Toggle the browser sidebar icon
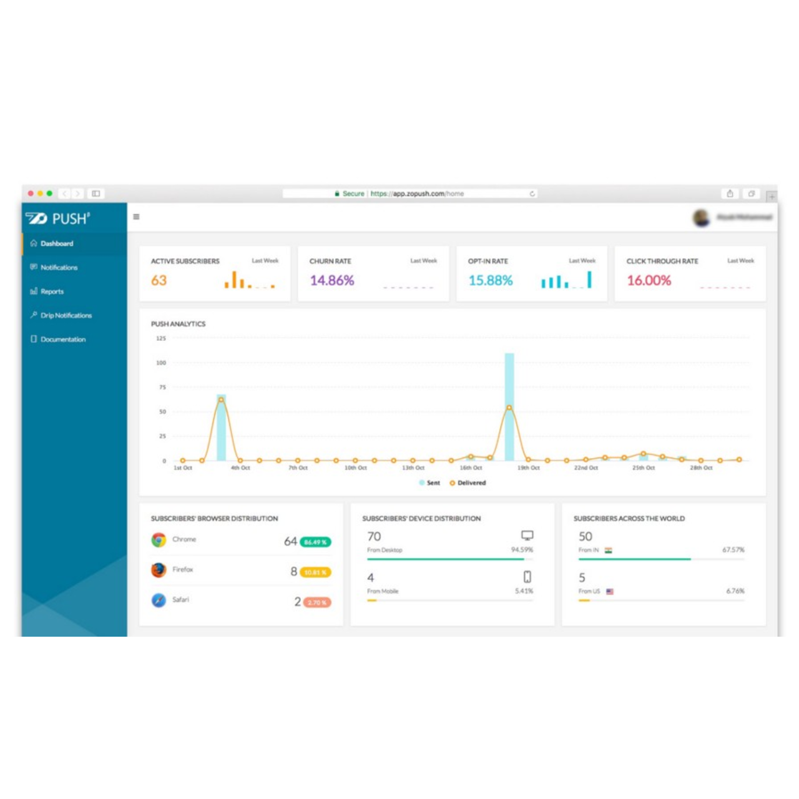This screenshot has height=799, width=799. pyautogui.click(x=96, y=194)
